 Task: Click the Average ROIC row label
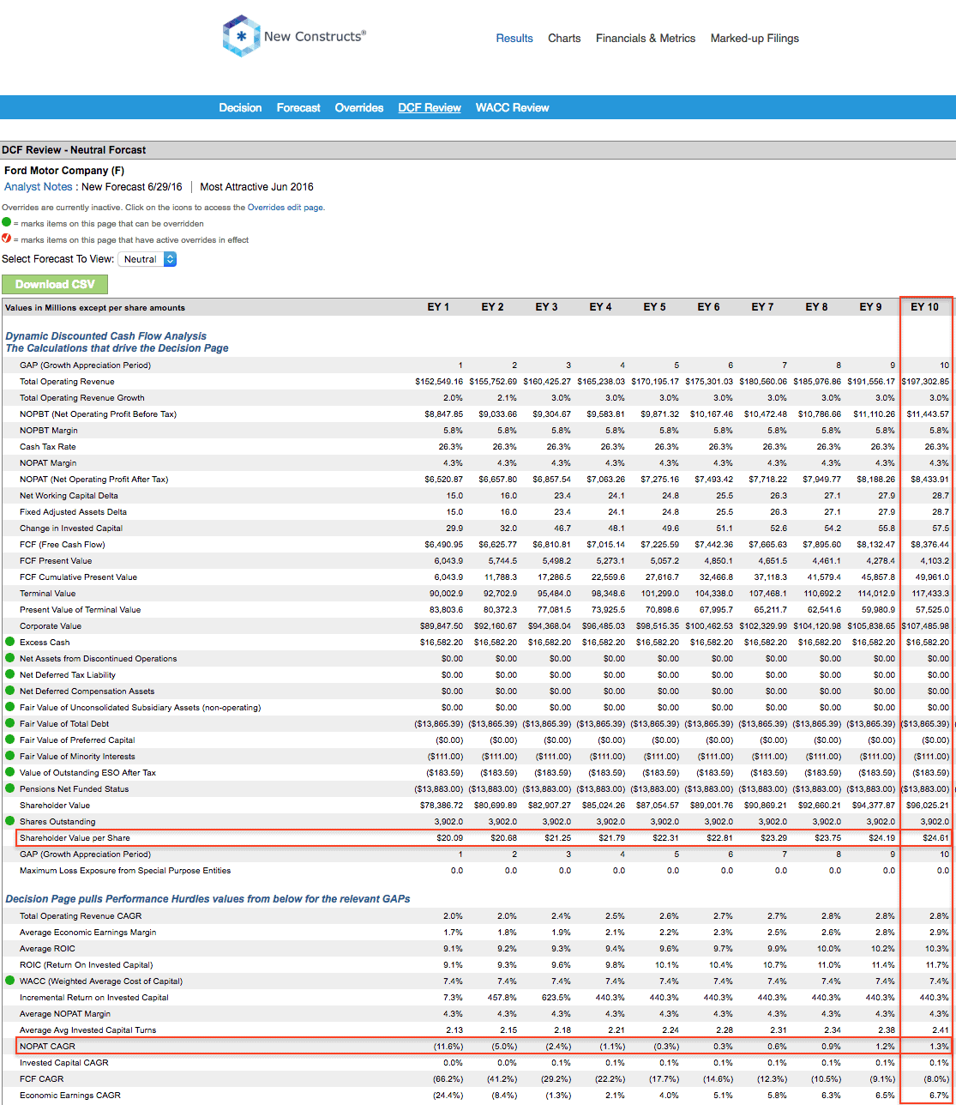point(47,948)
